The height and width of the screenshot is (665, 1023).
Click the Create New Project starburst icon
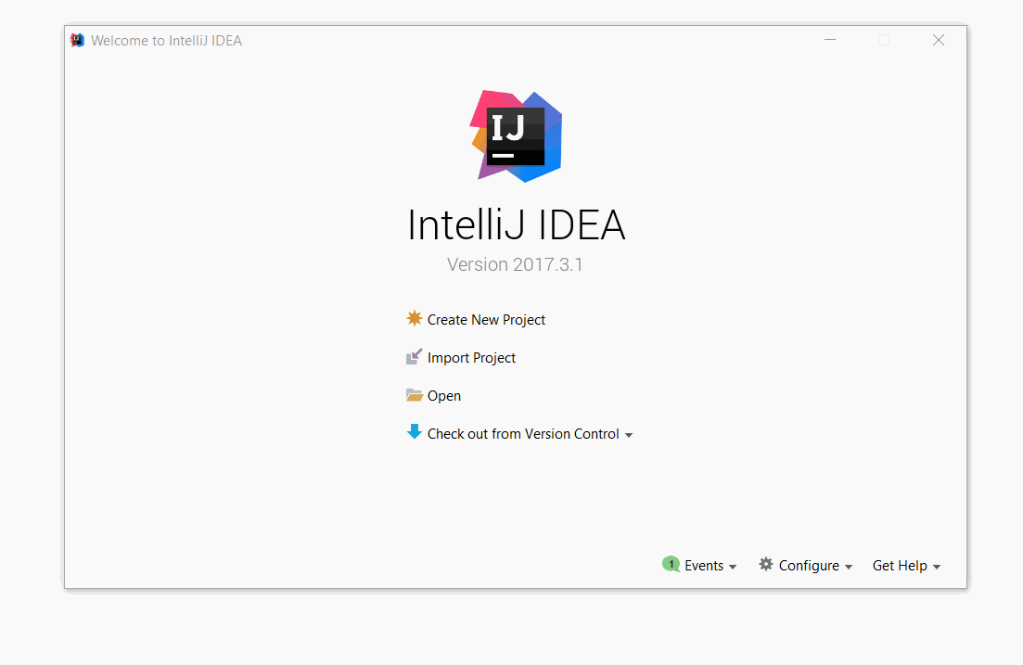[415, 318]
